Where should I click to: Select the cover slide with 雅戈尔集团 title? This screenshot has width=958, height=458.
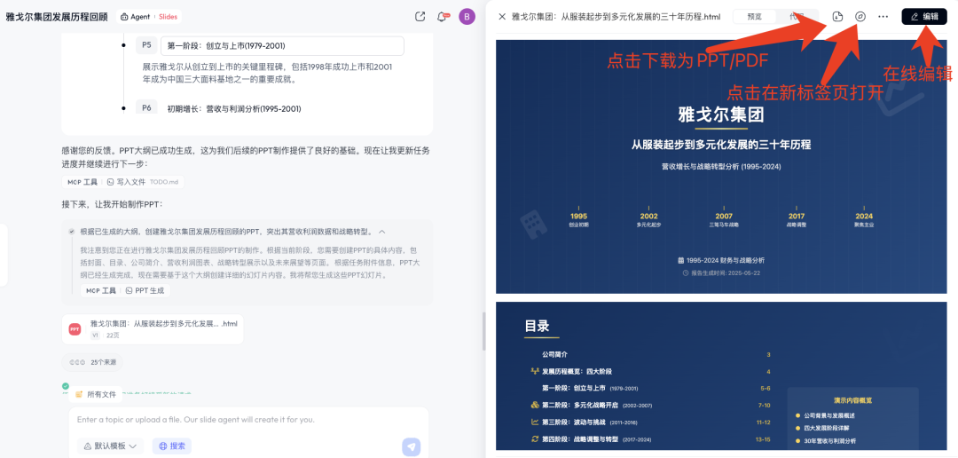(x=721, y=167)
